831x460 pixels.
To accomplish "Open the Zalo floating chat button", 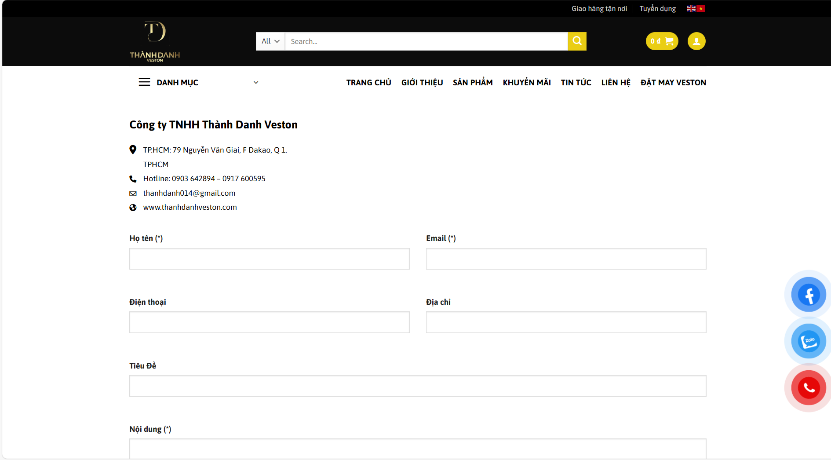I will pyautogui.click(x=808, y=341).
